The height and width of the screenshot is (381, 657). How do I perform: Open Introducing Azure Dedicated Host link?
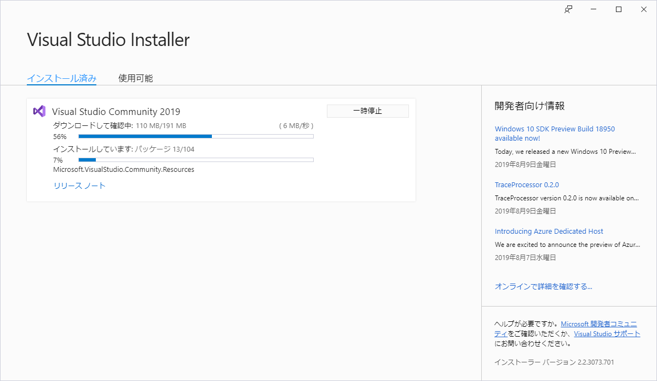(x=549, y=232)
